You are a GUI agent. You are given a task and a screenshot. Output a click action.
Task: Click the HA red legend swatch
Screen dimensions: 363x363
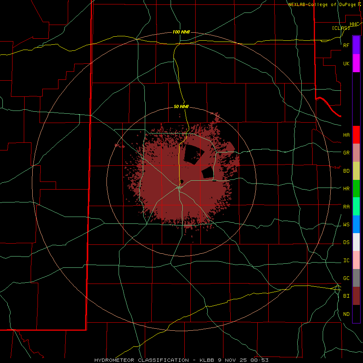(x=356, y=135)
